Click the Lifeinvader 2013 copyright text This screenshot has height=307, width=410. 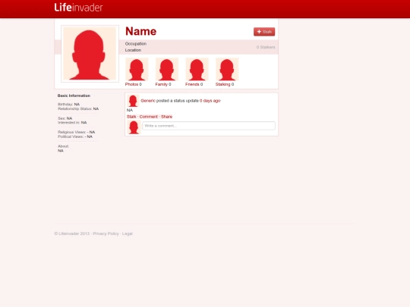tap(72, 233)
